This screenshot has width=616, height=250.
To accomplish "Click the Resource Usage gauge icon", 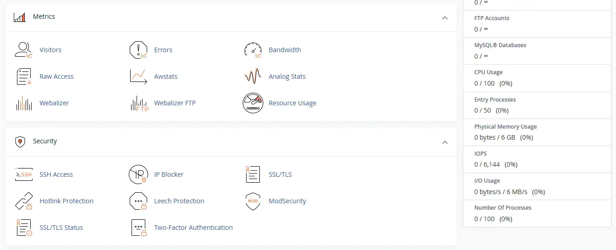I will [x=253, y=103].
